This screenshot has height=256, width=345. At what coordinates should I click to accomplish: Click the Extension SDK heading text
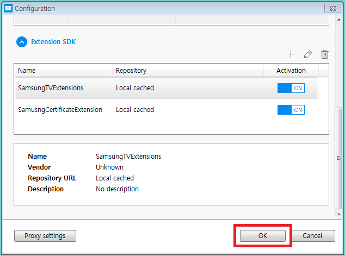(x=53, y=41)
